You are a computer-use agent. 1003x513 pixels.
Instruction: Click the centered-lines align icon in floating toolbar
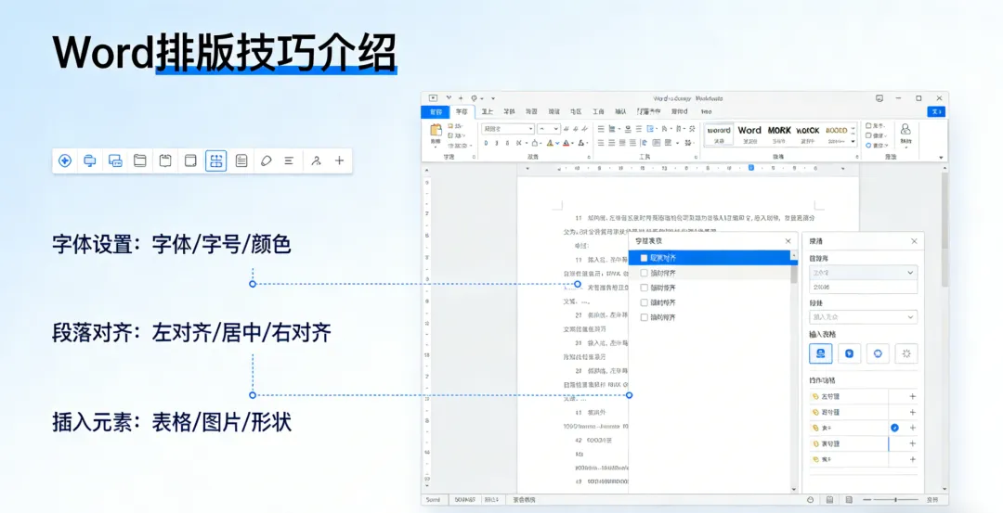[289, 161]
